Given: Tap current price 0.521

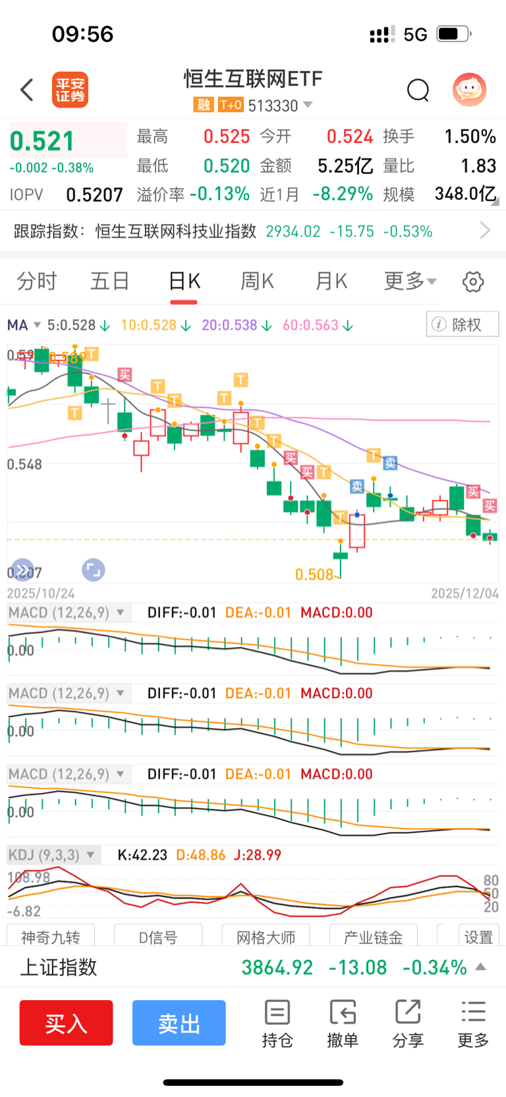Looking at the screenshot, I should (42, 141).
